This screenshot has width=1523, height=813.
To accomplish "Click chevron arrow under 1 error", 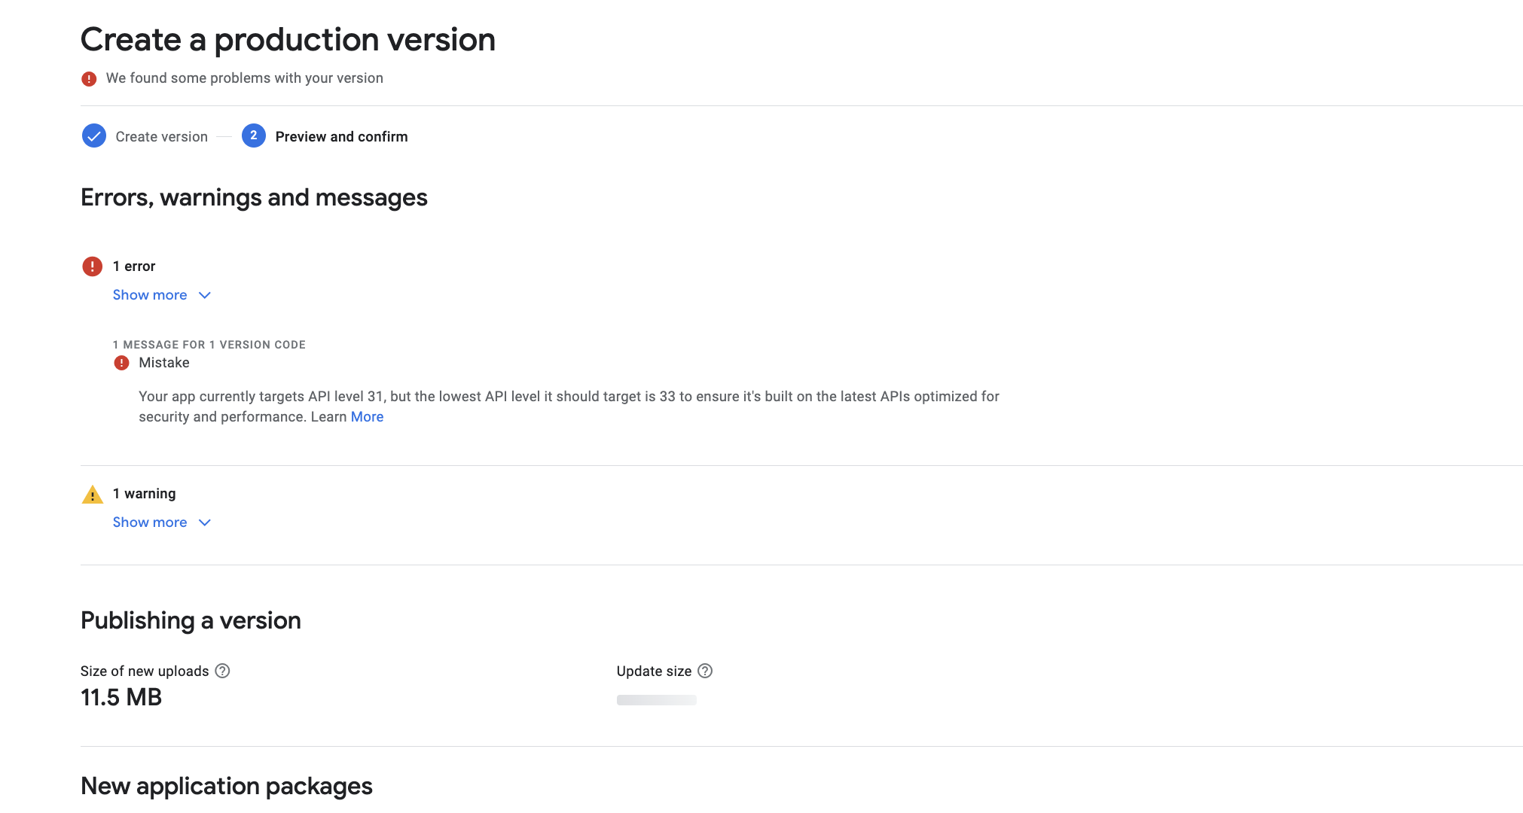I will [205, 295].
